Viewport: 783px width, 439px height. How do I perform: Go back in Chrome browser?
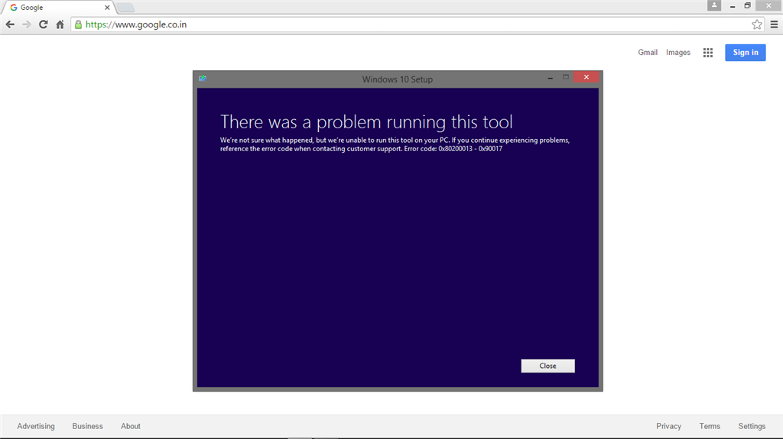coord(10,24)
